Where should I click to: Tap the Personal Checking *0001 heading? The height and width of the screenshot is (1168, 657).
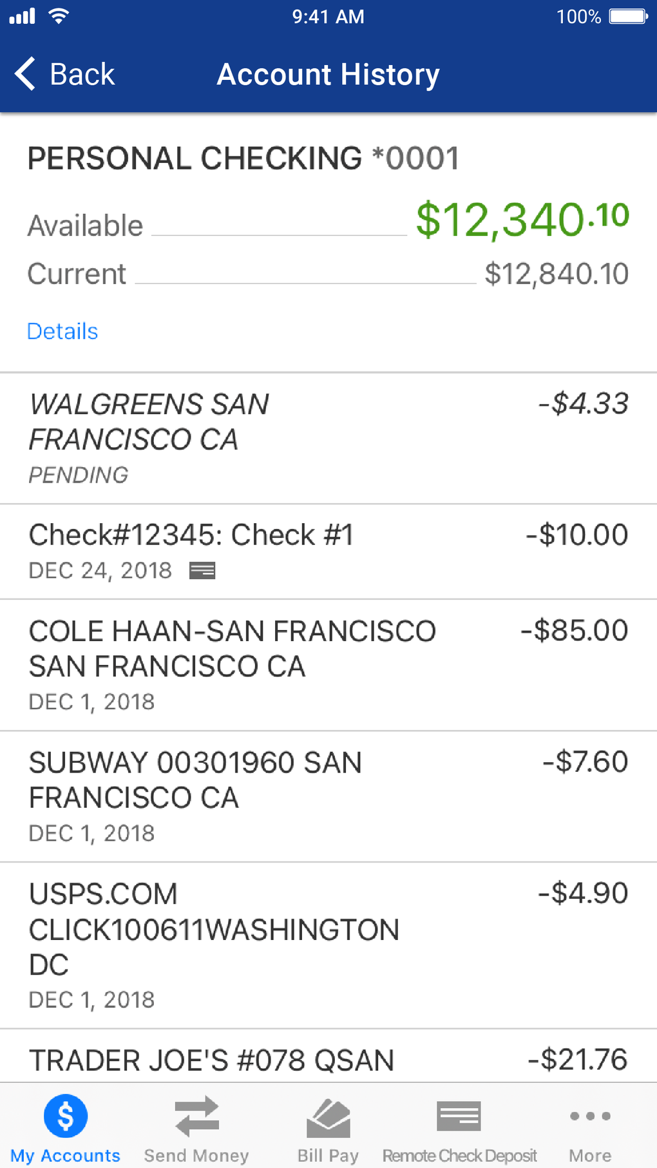coord(243,158)
